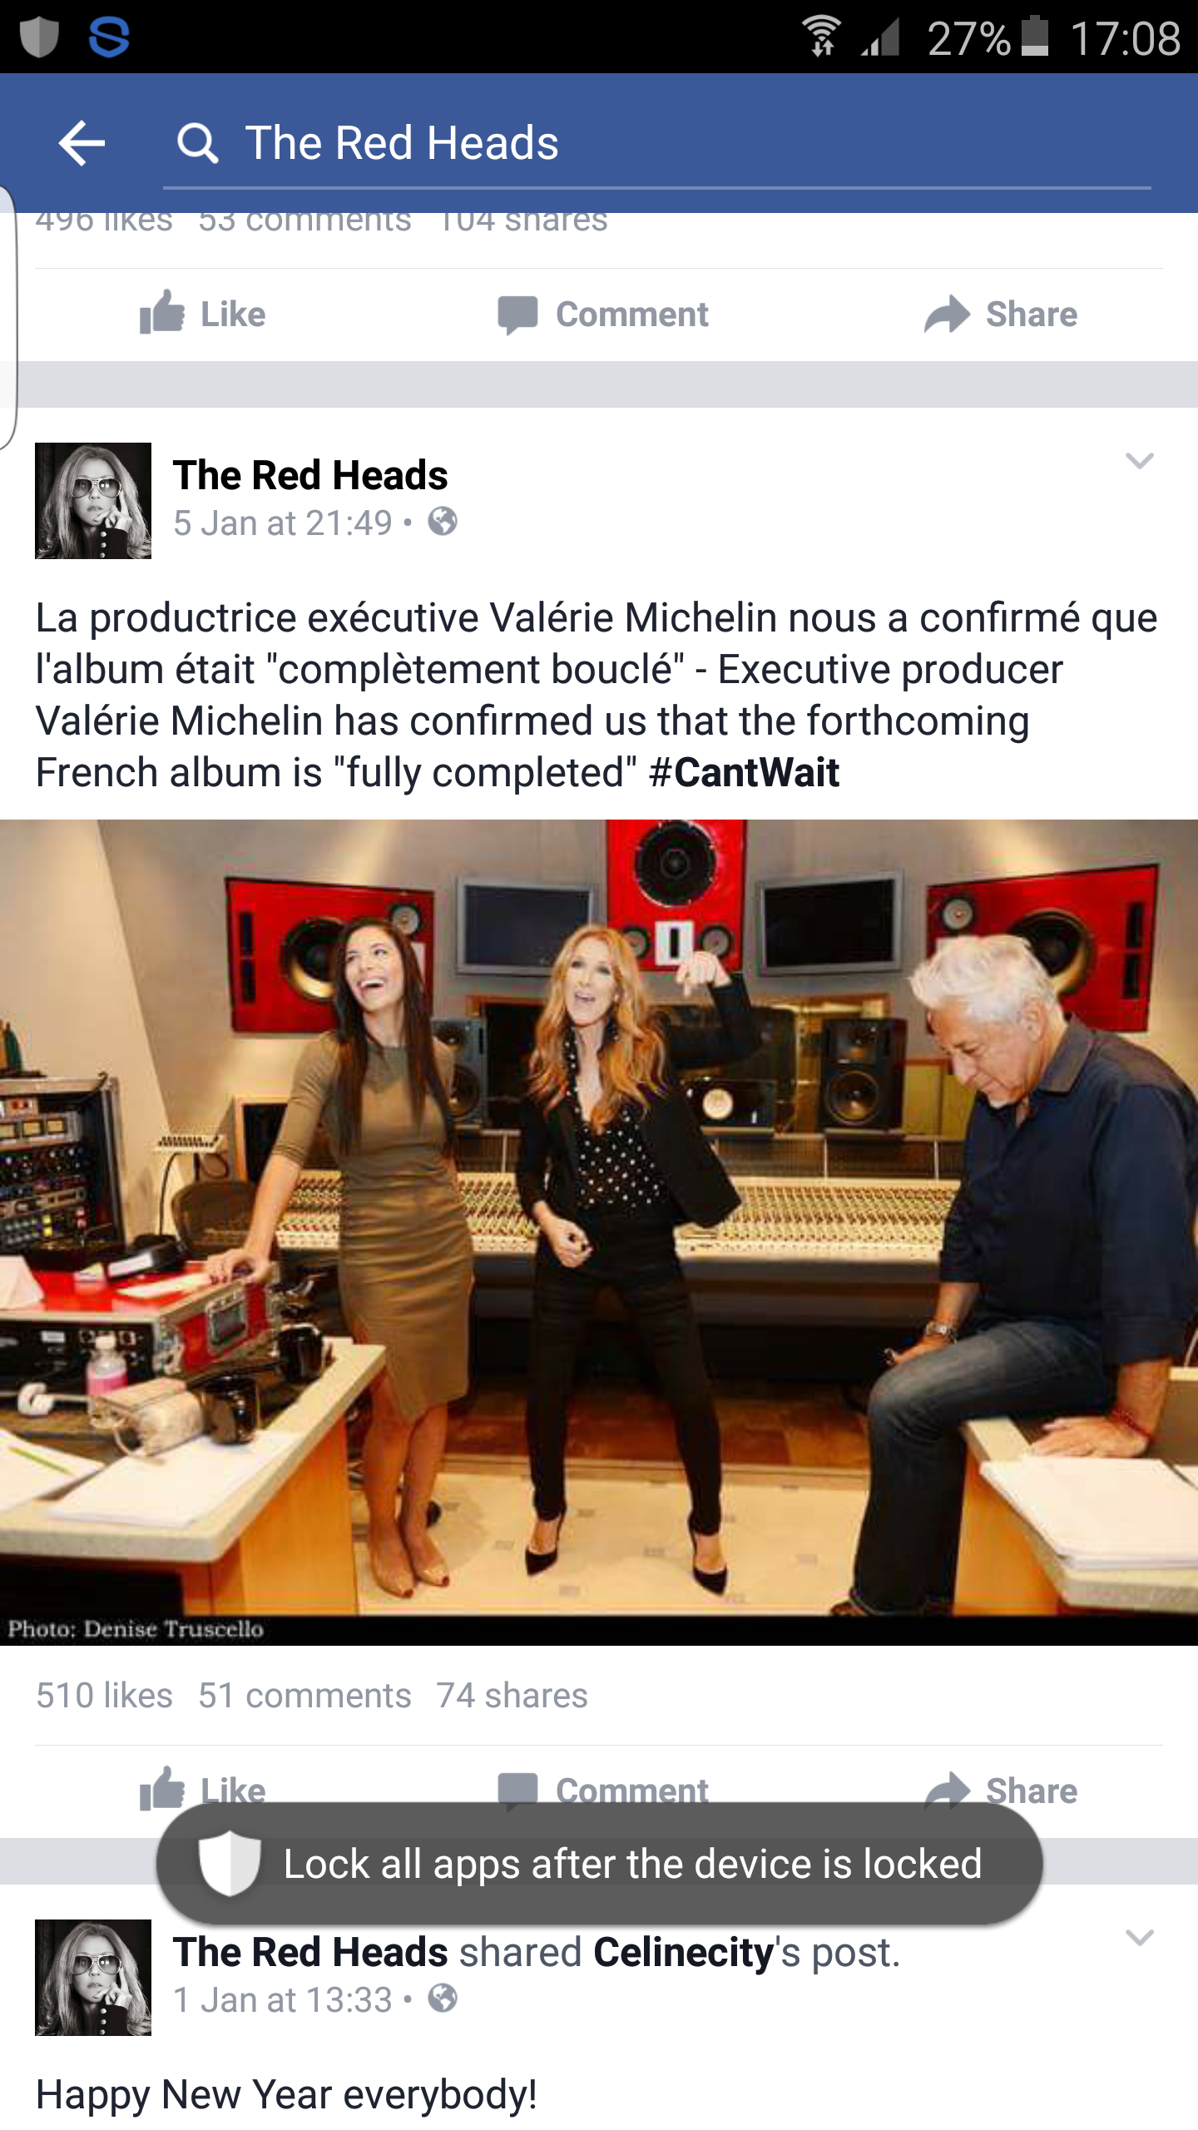Tap globe privacy icon on 1 Jan post
Viewport: 1198px width, 2130px height.
(443, 1999)
